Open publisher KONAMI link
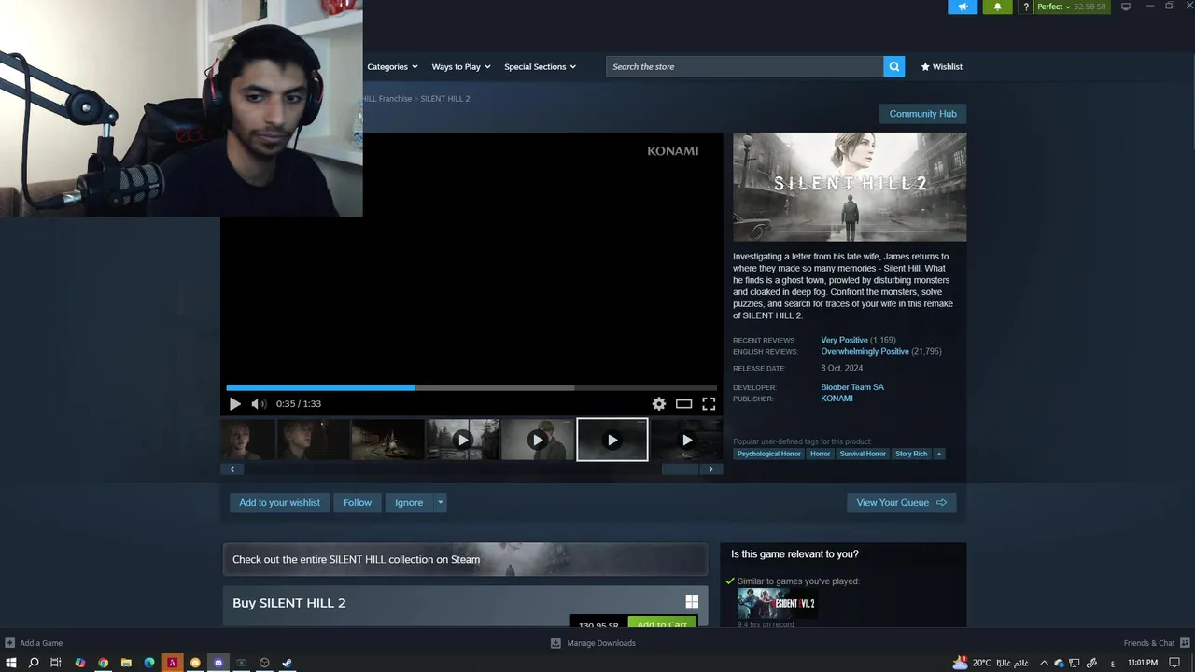This screenshot has height=672, width=1195. [836, 399]
